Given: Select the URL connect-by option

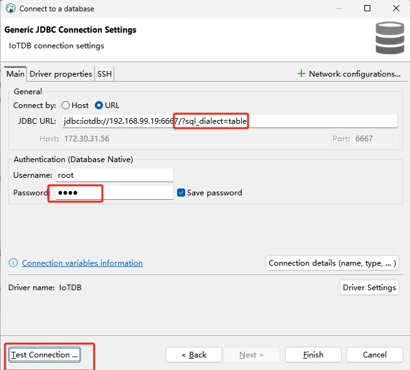Looking at the screenshot, I should (x=99, y=106).
